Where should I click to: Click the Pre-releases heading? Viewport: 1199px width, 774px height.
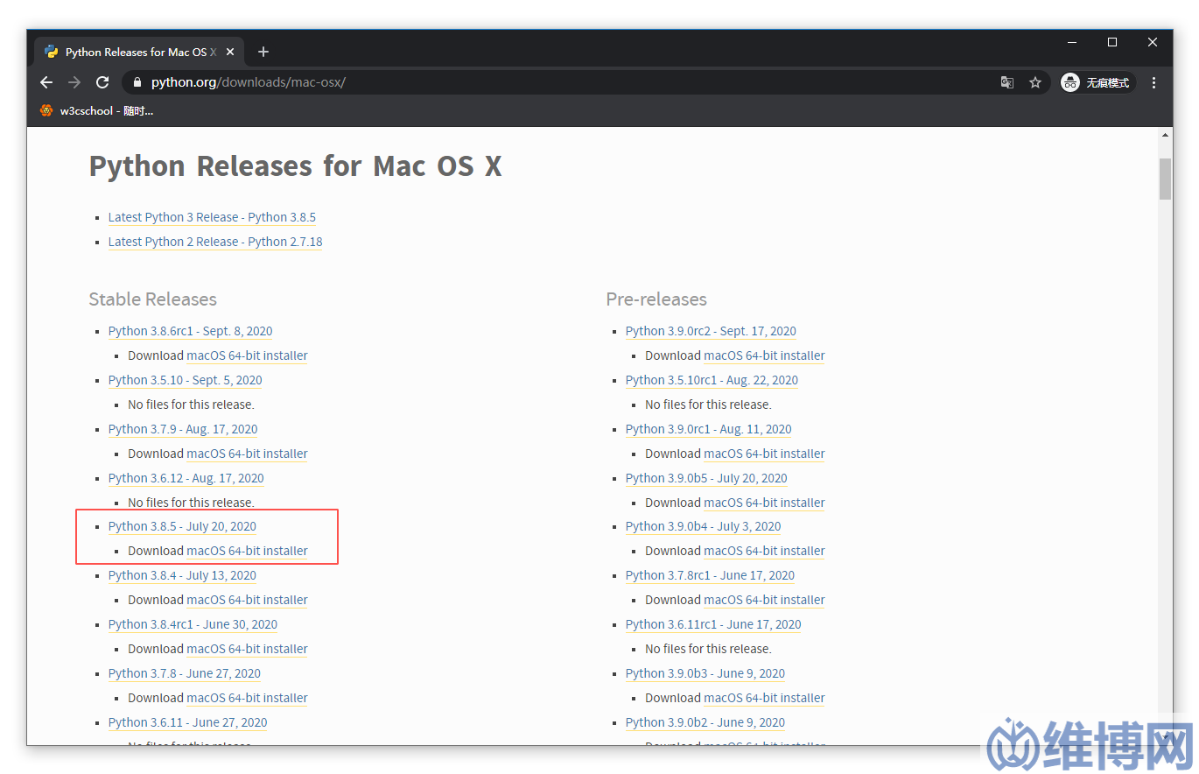click(x=656, y=299)
